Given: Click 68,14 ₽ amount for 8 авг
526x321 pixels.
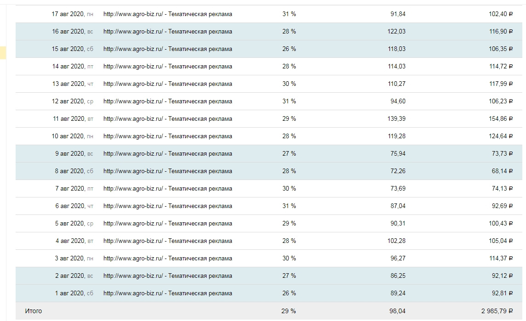Looking at the screenshot, I should click(502, 171).
